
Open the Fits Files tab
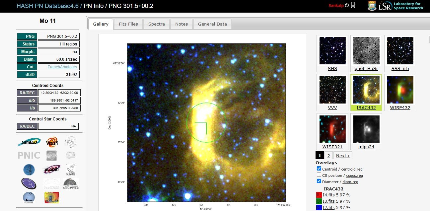pyautogui.click(x=128, y=24)
